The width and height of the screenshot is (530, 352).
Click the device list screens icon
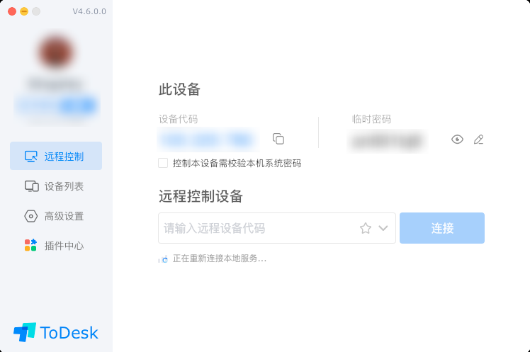[31, 186]
